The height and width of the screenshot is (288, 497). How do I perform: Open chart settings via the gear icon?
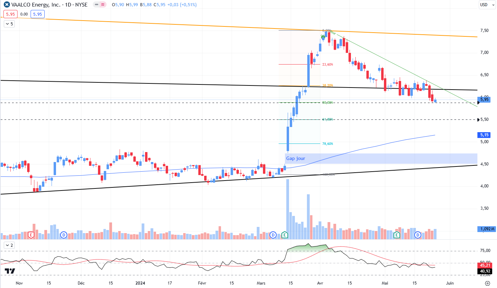[x=487, y=283]
